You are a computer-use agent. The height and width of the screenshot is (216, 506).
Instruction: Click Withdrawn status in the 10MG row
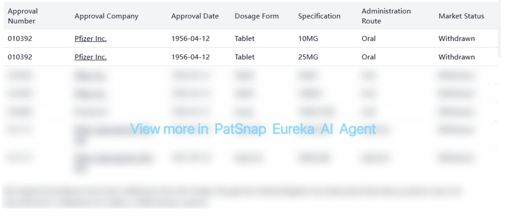[x=457, y=38]
